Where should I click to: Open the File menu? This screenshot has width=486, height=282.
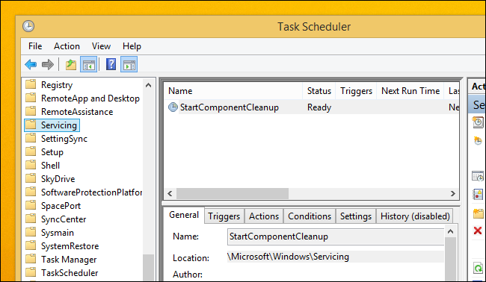tap(35, 46)
